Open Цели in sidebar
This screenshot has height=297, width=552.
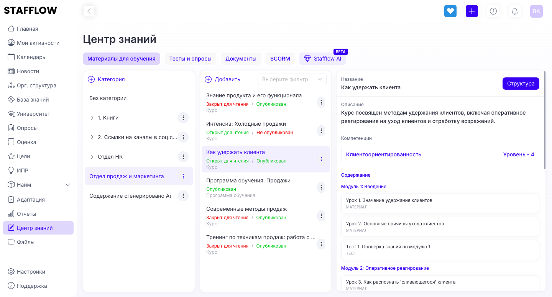[x=38, y=156]
